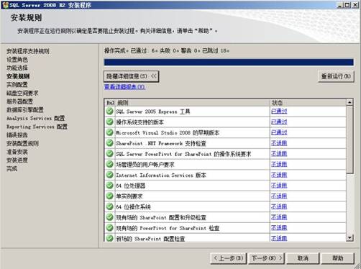Open 不适用 link for Internet Information Services 版本

click(x=279, y=175)
